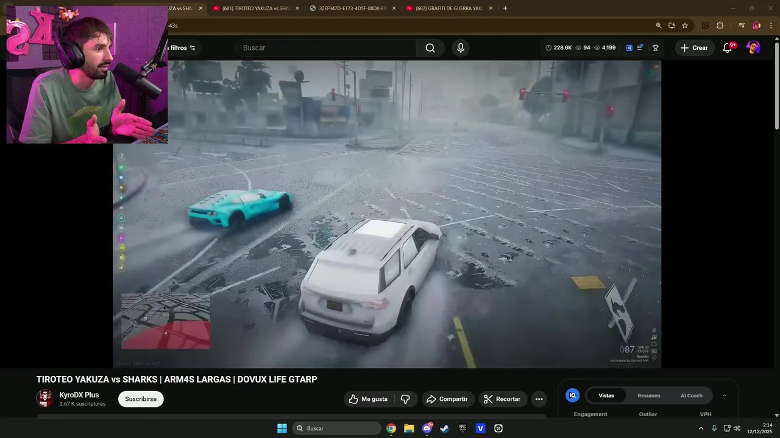
Task: Select the AI Coach tab
Action: (x=692, y=395)
